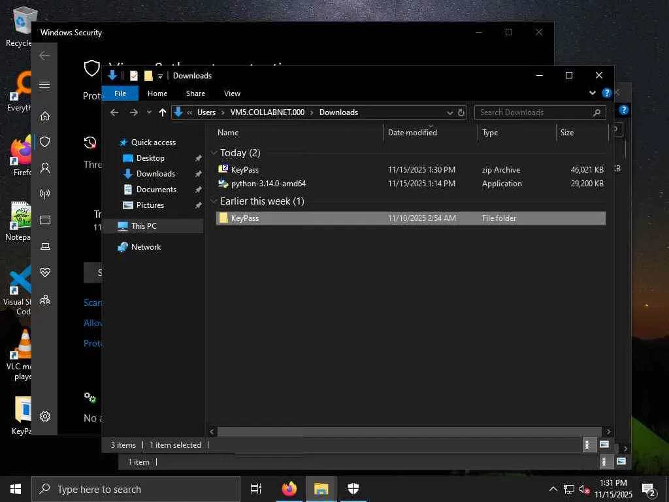
Task: Click Users in the address breadcrumb
Action: coord(206,112)
